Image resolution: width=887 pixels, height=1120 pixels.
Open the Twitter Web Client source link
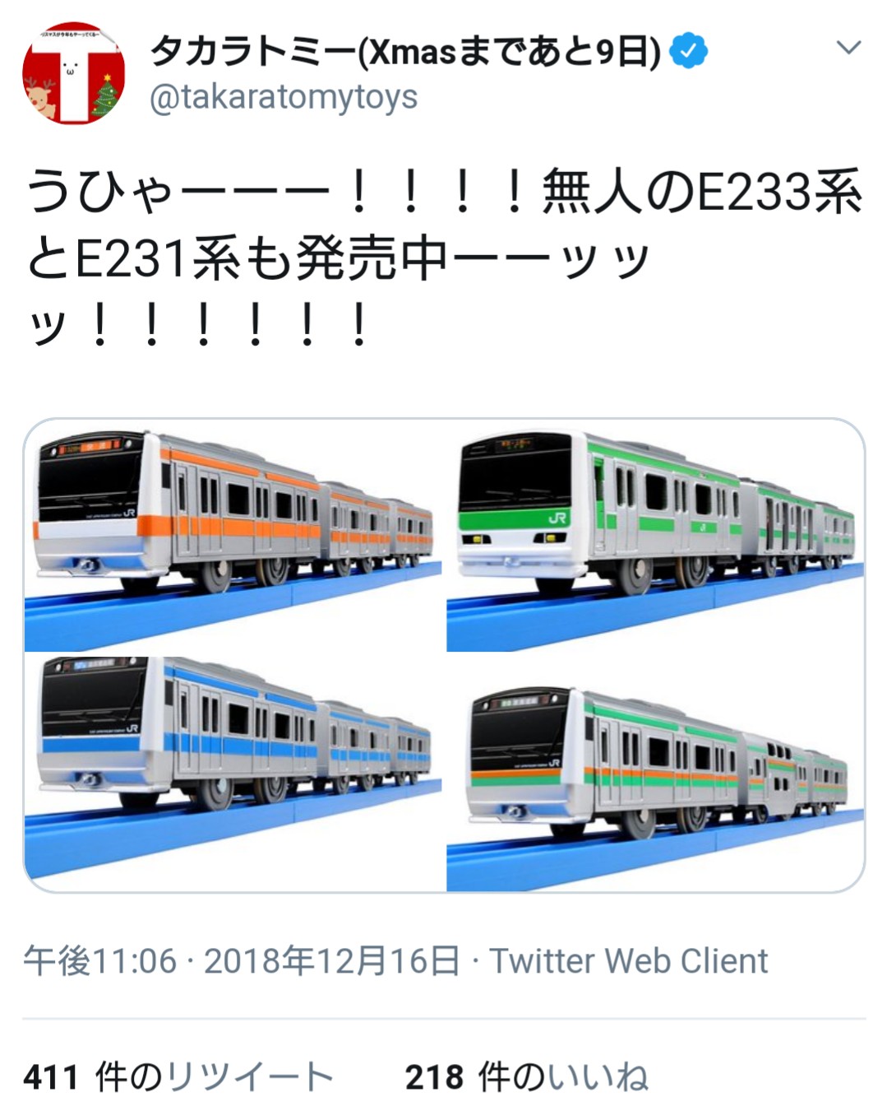[629, 961]
